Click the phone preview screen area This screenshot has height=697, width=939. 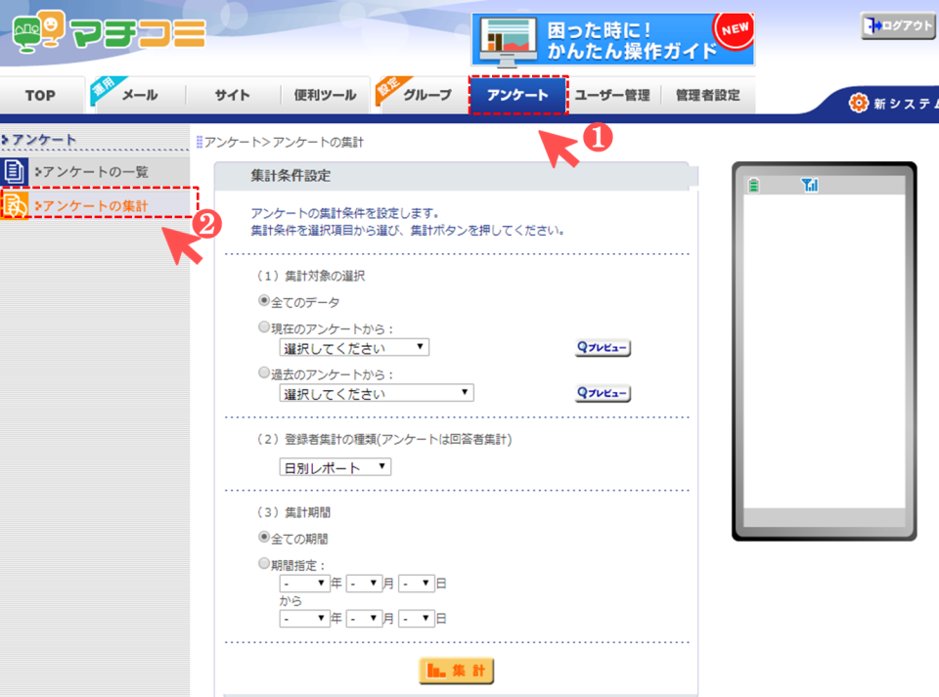coord(824,351)
